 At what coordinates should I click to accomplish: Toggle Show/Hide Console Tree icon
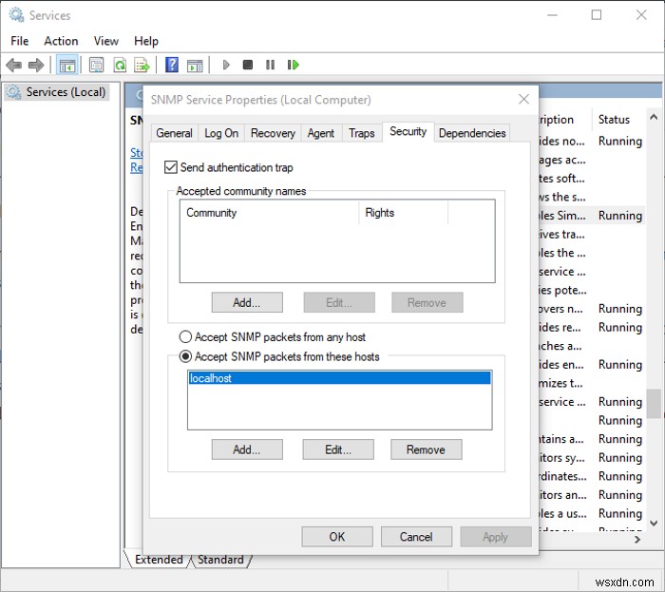67,65
